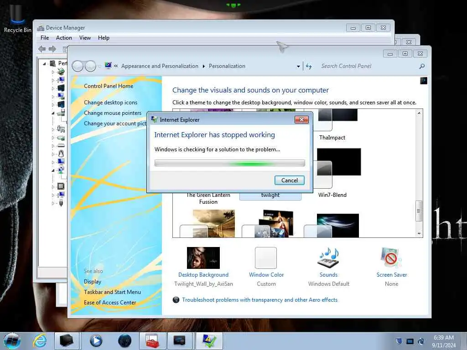Click the Desktop Background icon
Image resolution: width=467 pixels, height=350 pixels.
pyautogui.click(x=203, y=258)
